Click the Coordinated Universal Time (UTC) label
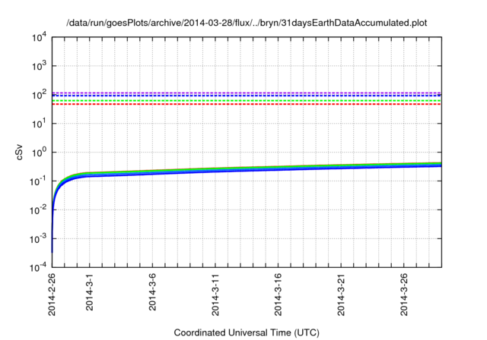This screenshot has height=340, width=487. 247,332
